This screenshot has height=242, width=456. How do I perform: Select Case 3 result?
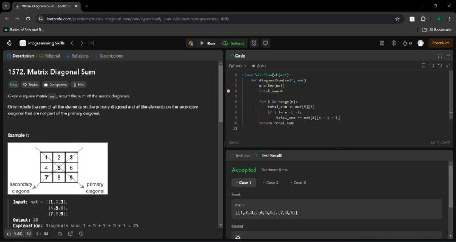click(298, 183)
